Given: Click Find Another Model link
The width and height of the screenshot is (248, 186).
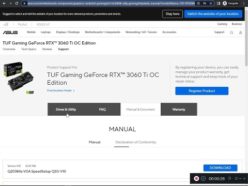Looking at the screenshot, I should (60, 90).
